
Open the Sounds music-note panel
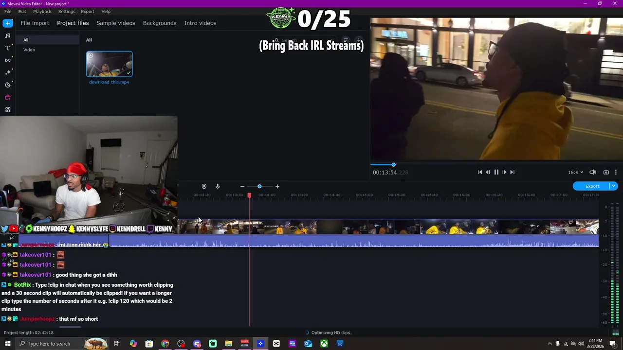point(8,35)
